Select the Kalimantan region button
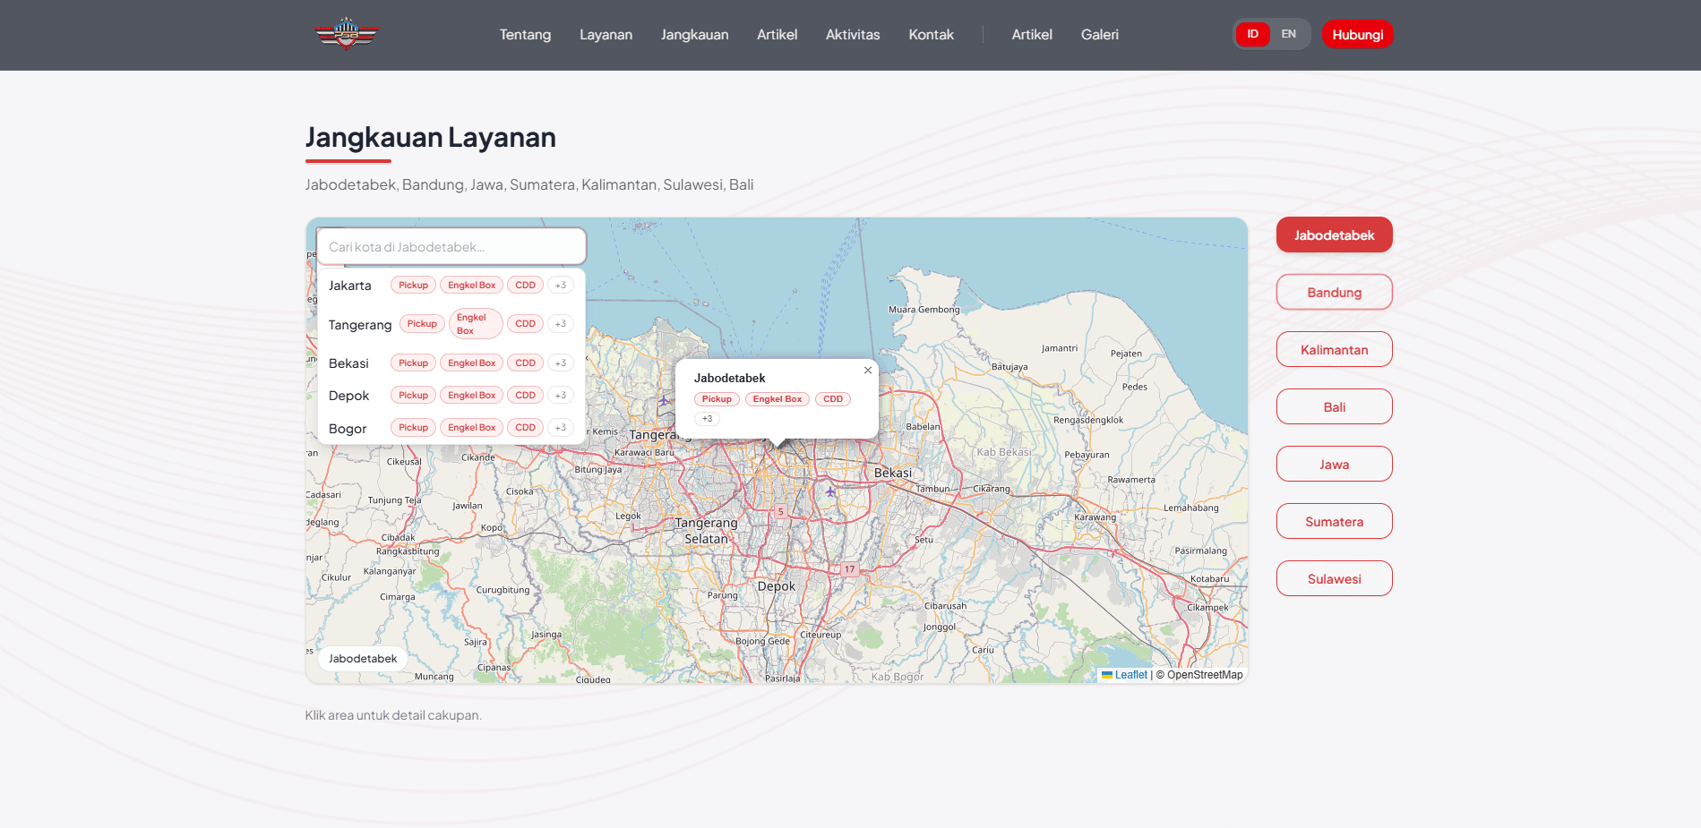 coord(1334,350)
